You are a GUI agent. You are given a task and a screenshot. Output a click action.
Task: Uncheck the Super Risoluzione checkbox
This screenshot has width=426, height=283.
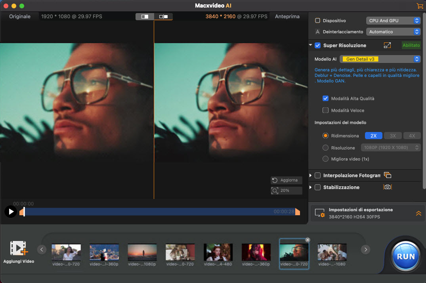point(317,45)
